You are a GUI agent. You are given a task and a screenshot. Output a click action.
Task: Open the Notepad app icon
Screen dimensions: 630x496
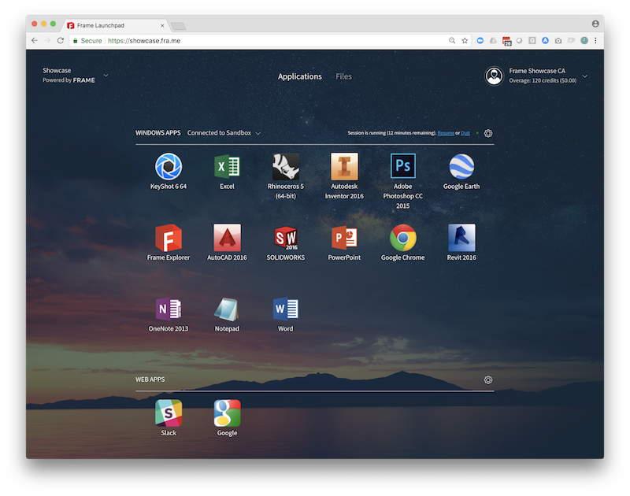click(227, 309)
